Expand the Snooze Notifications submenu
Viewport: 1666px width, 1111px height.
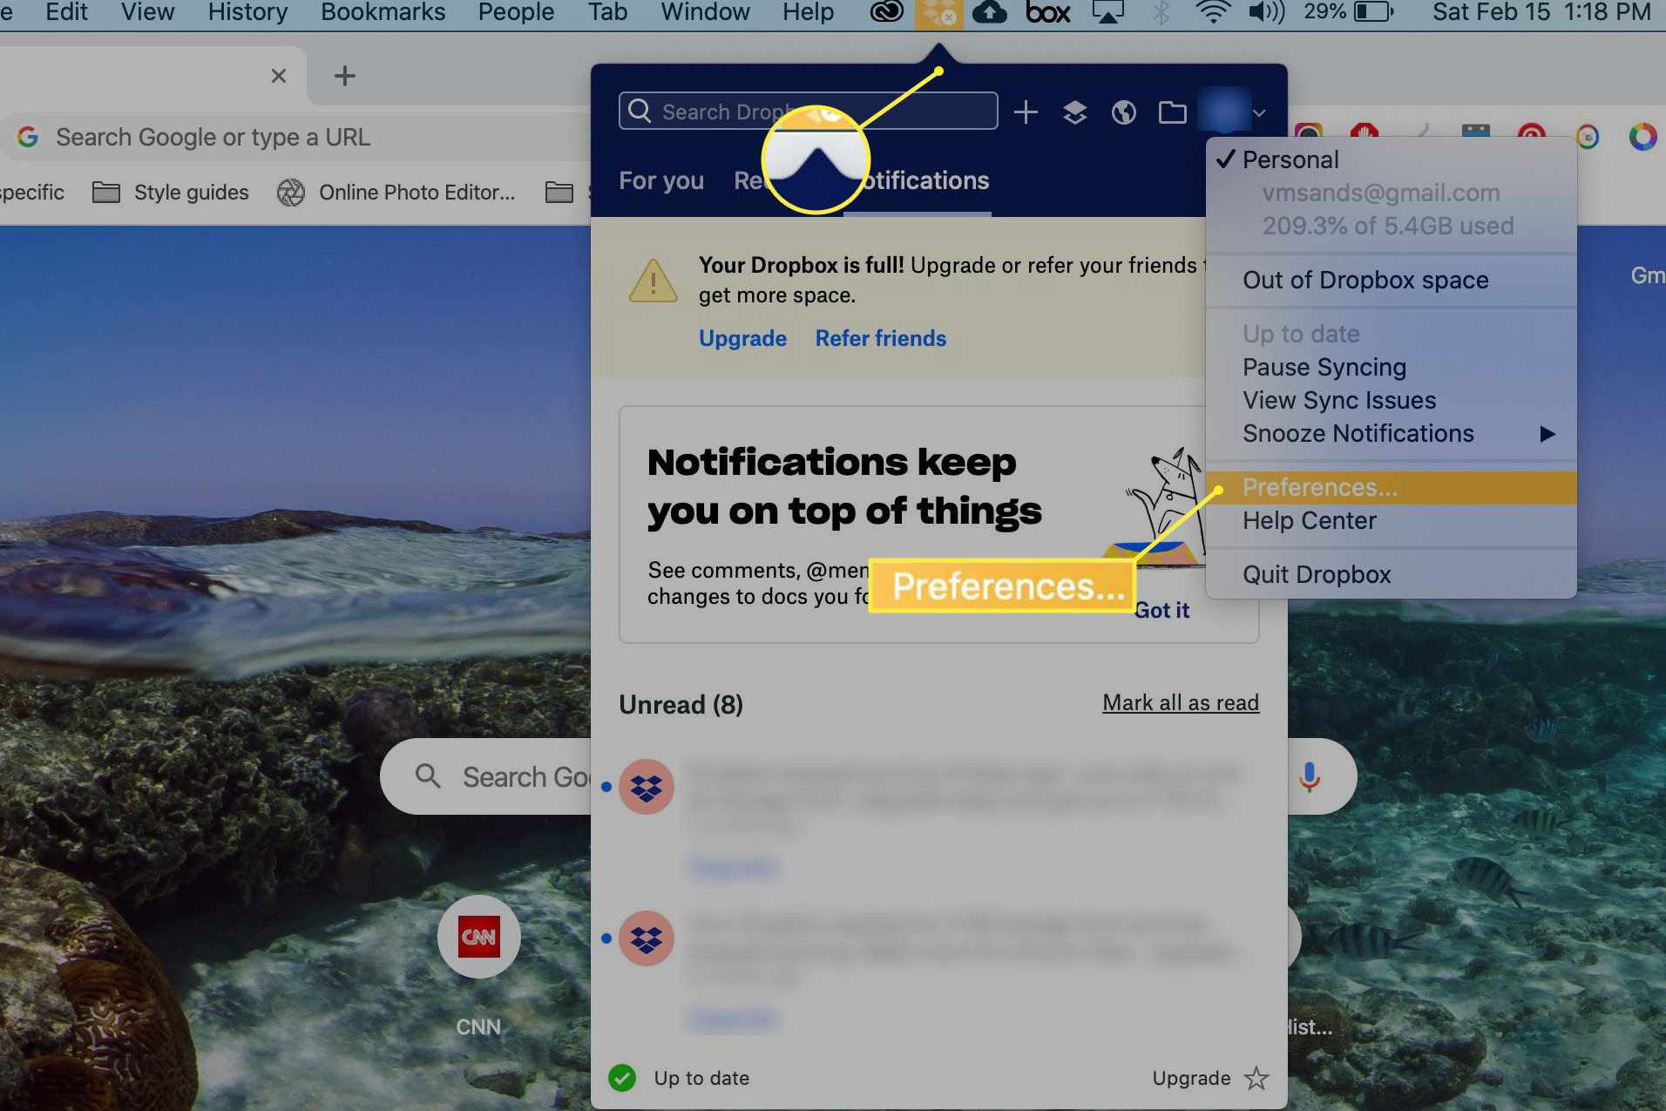click(x=1391, y=434)
